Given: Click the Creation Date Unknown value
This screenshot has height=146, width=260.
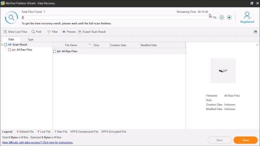Looking at the screenshot, I should [230, 105].
